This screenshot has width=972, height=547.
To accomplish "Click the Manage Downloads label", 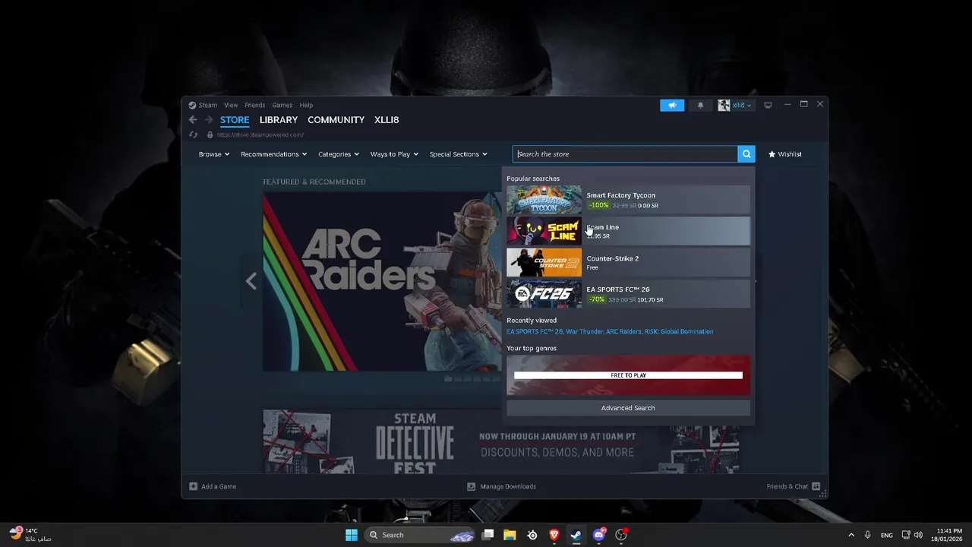I will tap(508, 486).
